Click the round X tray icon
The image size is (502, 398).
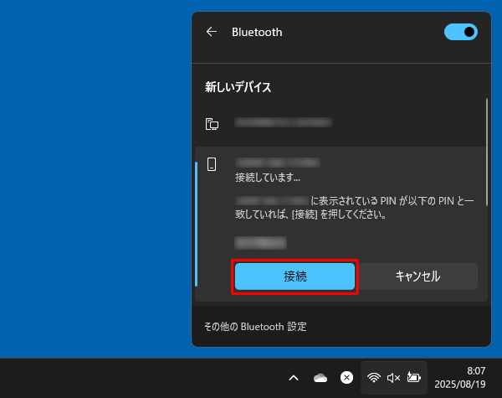click(346, 378)
